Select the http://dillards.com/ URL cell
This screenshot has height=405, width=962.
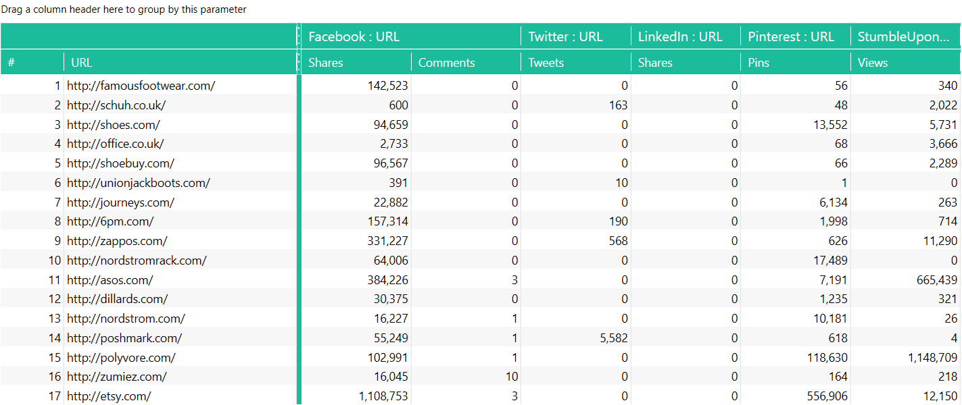pyautogui.click(x=180, y=299)
